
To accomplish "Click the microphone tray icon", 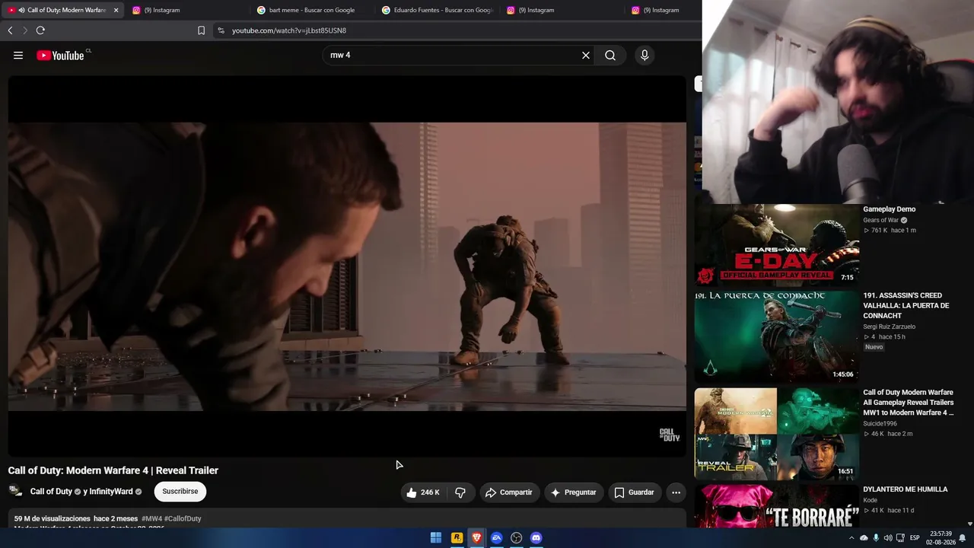I will 876,538.
